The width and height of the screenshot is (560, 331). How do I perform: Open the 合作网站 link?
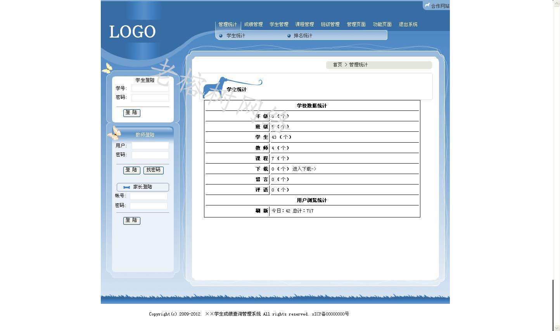point(440,6)
